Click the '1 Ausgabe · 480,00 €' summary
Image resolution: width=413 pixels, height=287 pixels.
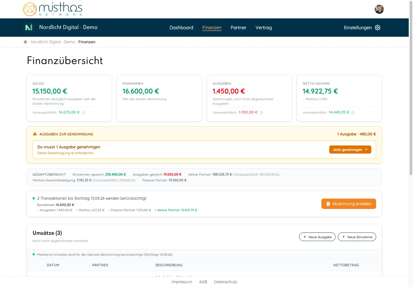(356, 134)
